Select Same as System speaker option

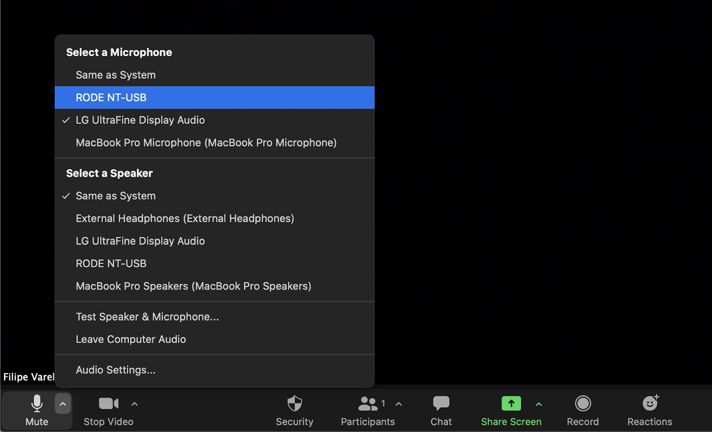pos(116,196)
